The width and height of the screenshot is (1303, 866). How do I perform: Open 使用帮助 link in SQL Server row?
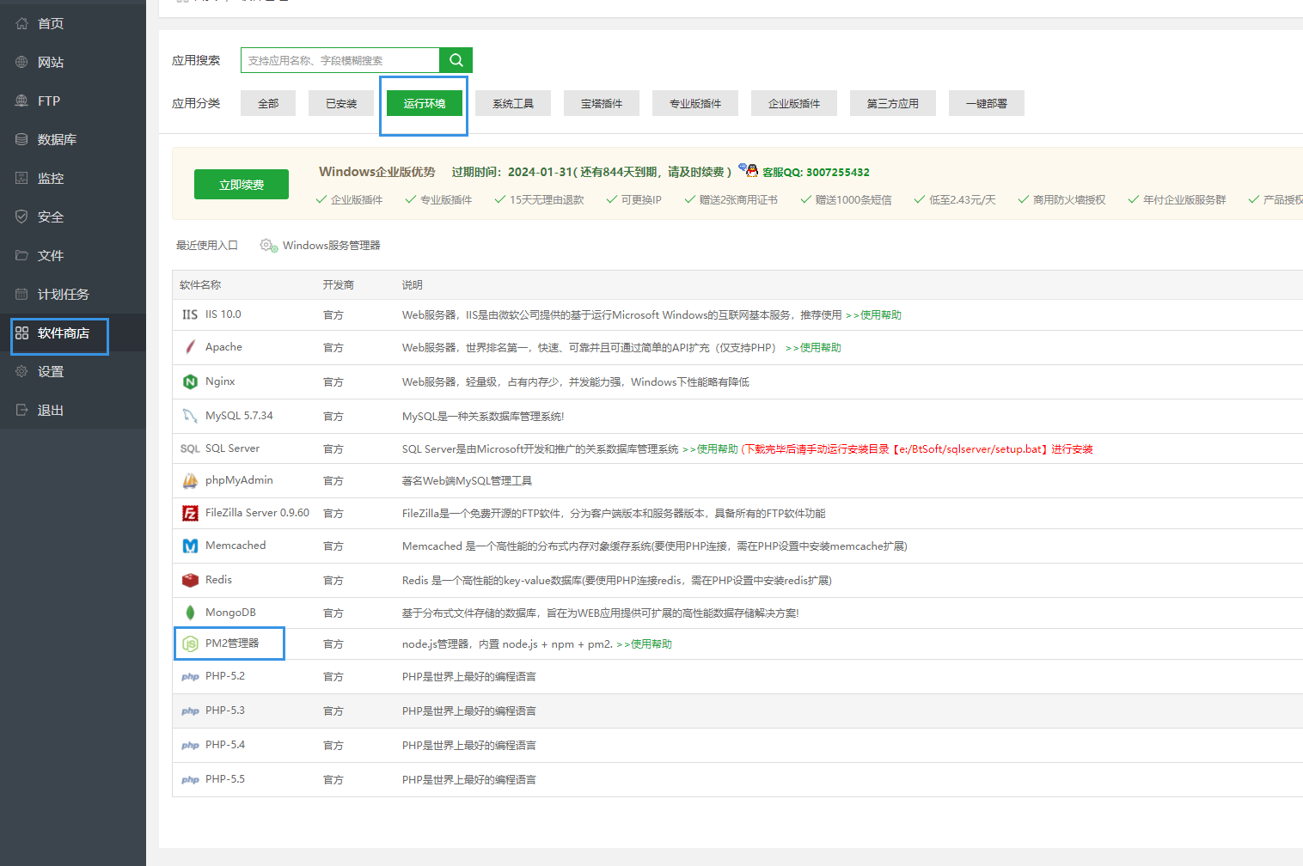(710, 449)
